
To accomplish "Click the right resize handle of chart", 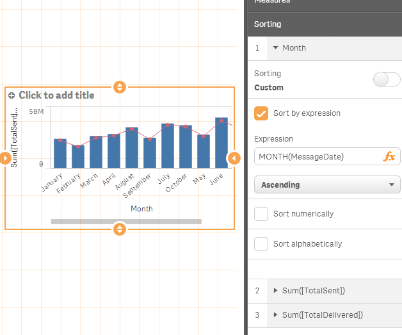I will point(234,158).
